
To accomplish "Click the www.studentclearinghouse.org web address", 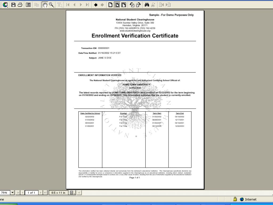I will click(135, 31).
